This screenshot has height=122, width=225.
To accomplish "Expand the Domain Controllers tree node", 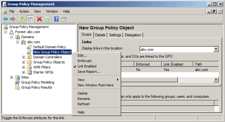I will click(23, 57).
